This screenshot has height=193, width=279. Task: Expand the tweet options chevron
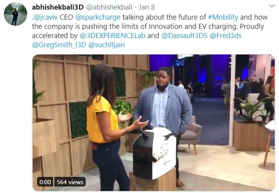(272, 6)
